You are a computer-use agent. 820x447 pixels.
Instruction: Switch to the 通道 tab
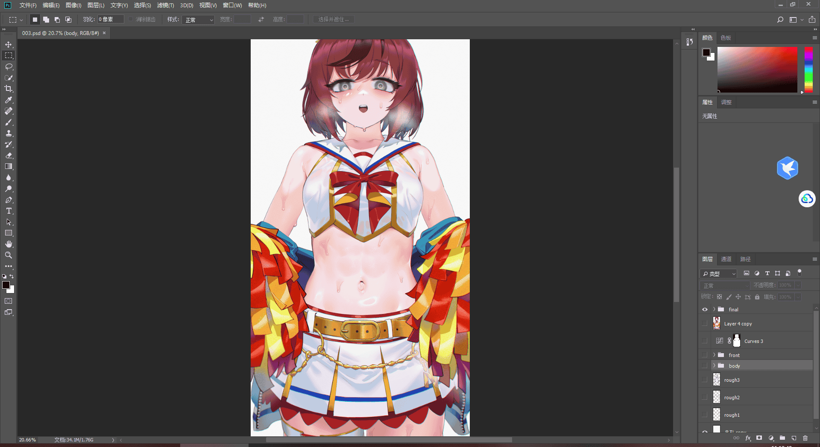click(726, 259)
